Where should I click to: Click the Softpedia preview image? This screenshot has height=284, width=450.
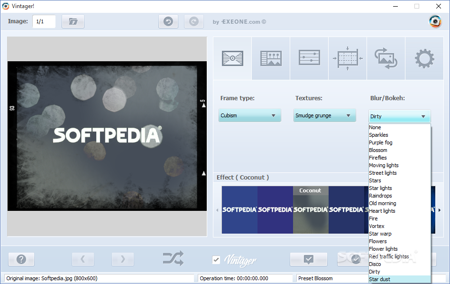pyautogui.click(x=107, y=136)
